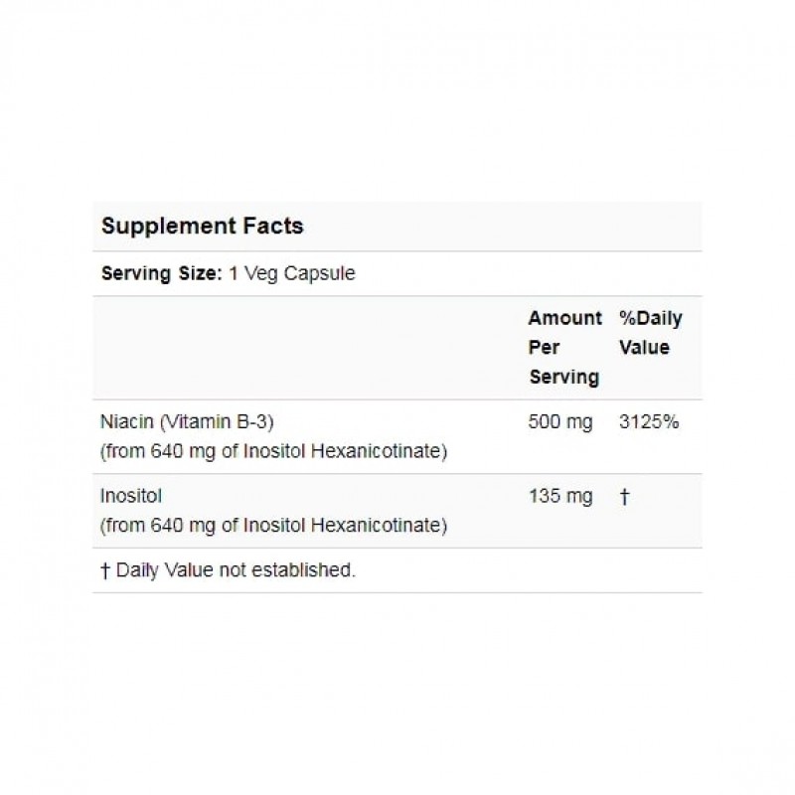Click the dagger symbol starting the footnote
Image resolution: width=795 pixels, height=795 pixels.
[106, 570]
